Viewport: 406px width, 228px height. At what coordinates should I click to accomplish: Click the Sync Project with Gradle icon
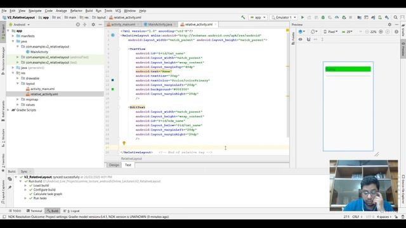click(x=373, y=17)
